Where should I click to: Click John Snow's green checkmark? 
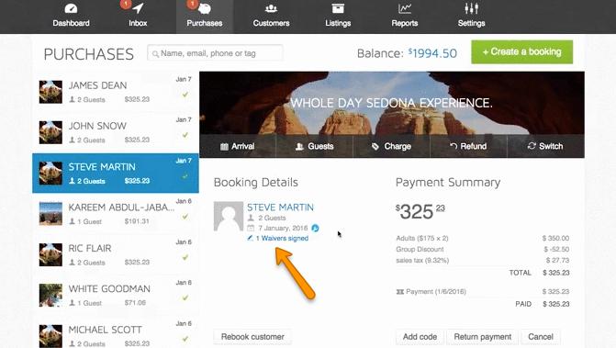click(x=185, y=135)
